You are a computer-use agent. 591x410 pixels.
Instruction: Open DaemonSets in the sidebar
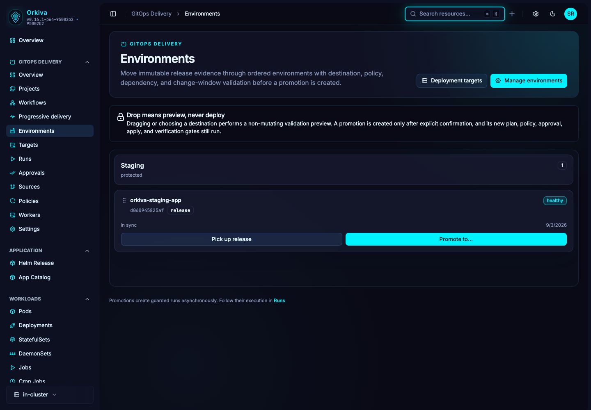[x=50, y=353]
